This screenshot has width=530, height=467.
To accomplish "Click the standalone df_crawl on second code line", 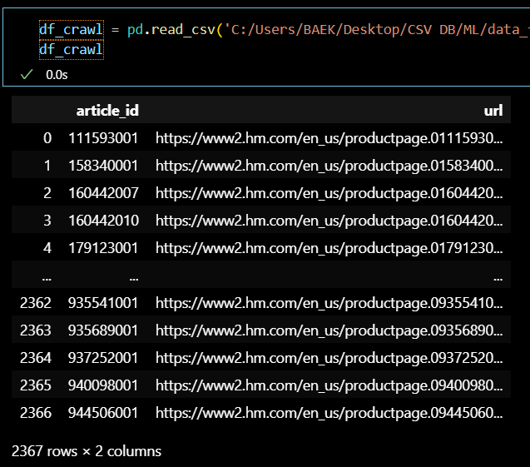I will 72,50.
